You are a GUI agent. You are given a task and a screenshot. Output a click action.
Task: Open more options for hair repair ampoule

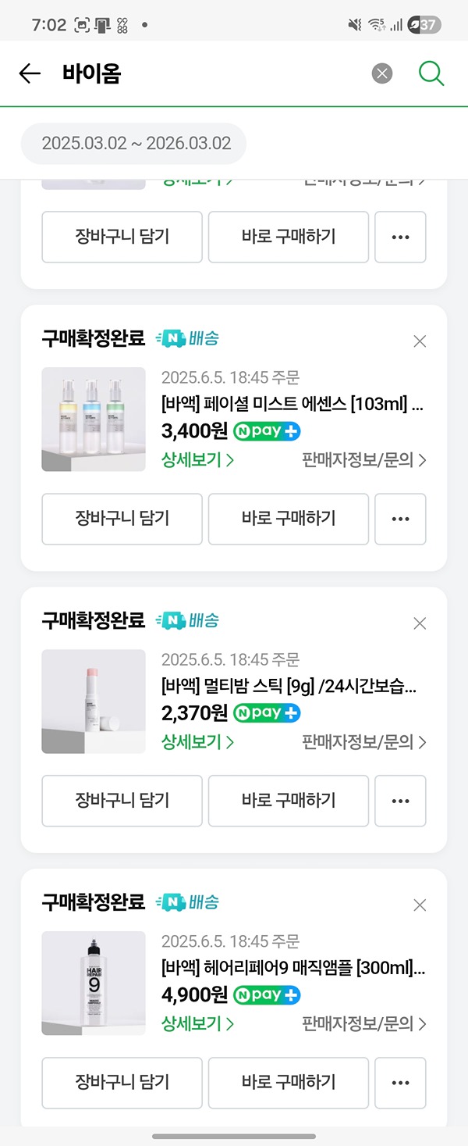(400, 1083)
